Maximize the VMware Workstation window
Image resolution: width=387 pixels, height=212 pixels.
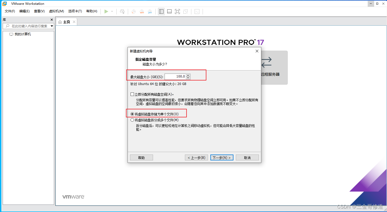click(x=377, y=4)
